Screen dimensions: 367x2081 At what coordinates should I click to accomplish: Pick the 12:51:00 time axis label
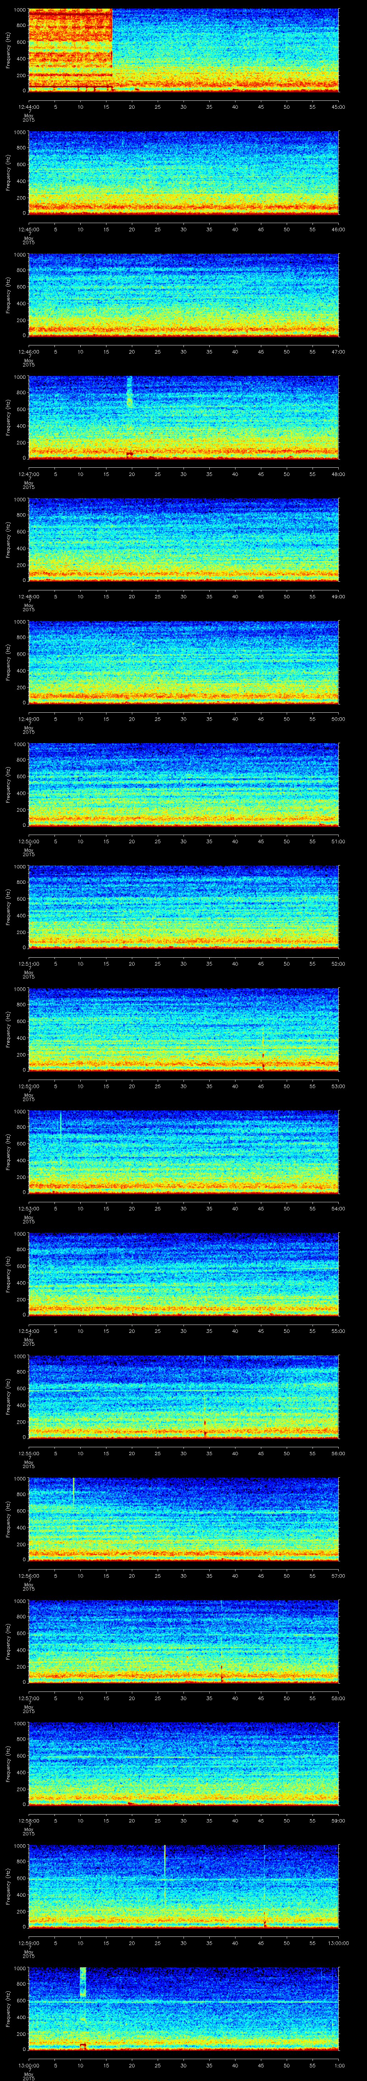point(28,964)
